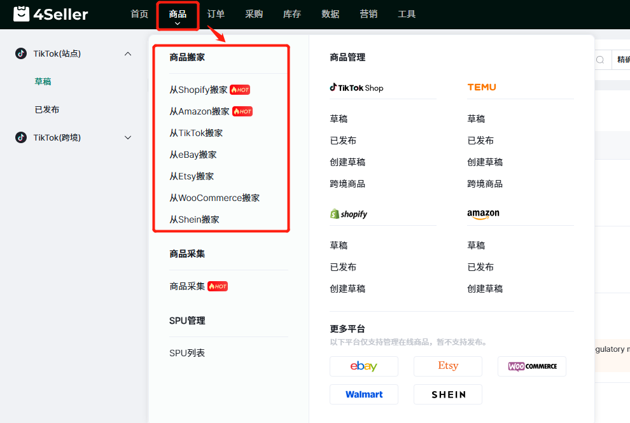Select 已发布 in the left sidebar
Image resolution: width=630 pixels, height=423 pixels.
[x=47, y=109]
